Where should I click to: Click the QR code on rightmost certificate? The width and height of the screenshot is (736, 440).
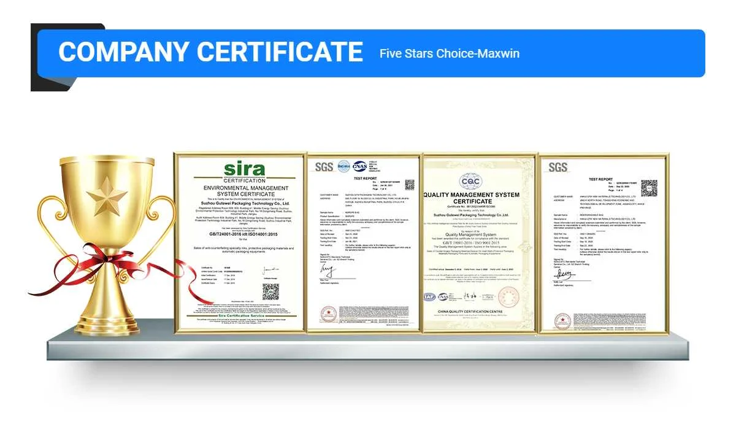click(x=649, y=188)
